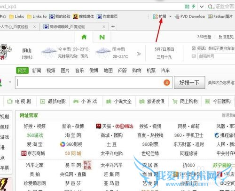Open 最新电影 category

[53, 102]
